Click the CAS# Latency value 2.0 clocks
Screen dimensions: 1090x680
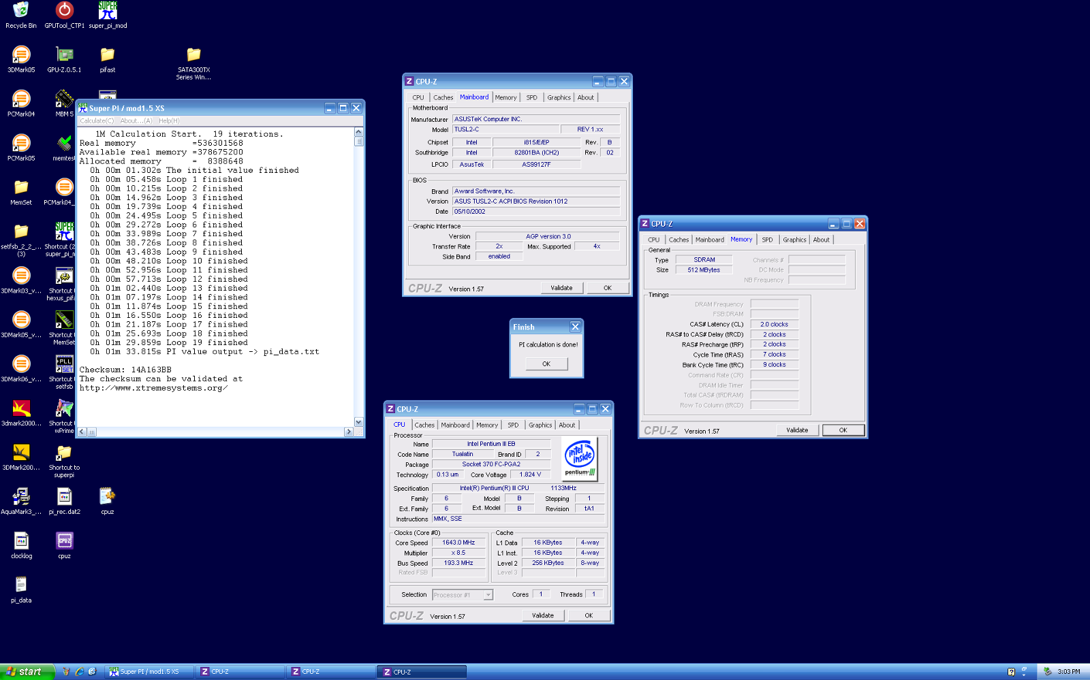[x=775, y=324]
